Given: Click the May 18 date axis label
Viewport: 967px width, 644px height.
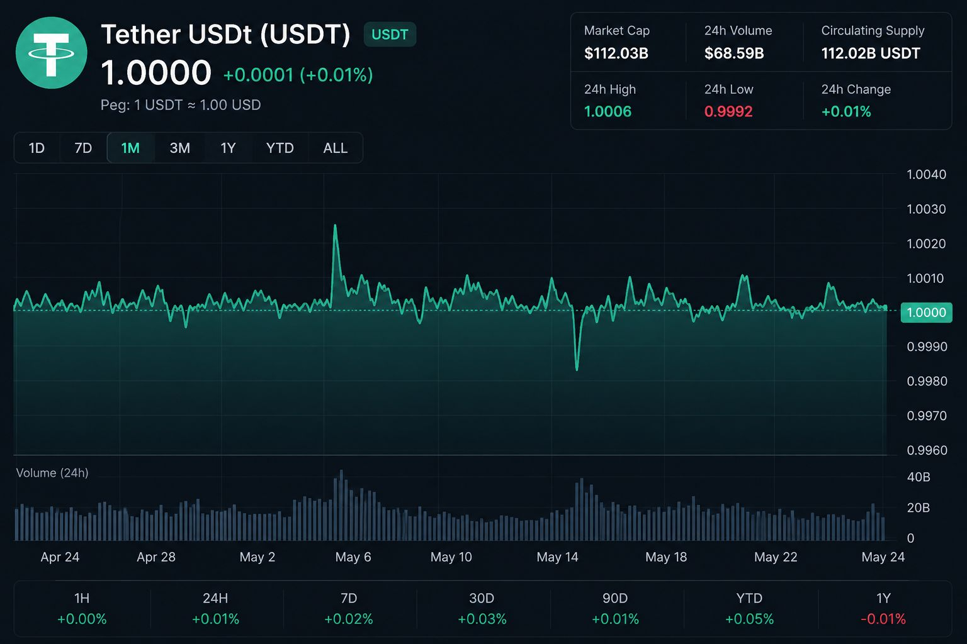Looking at the screenshot, I should pos(666,557).
